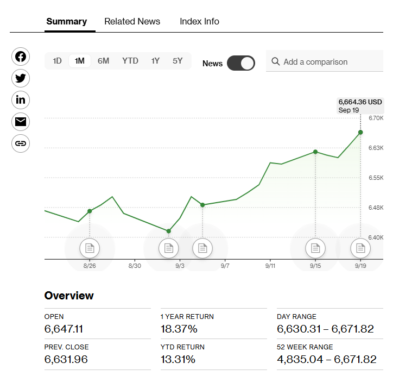Open news article icon at 9/19

coord(360,248)
